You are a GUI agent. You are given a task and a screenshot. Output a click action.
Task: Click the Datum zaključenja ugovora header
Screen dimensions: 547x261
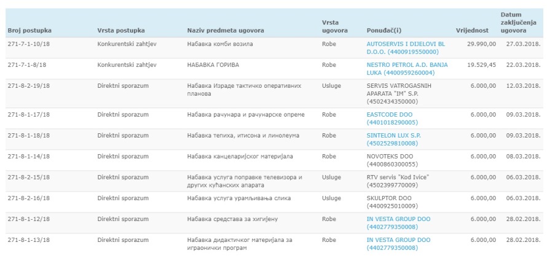[x=515, y=22]
